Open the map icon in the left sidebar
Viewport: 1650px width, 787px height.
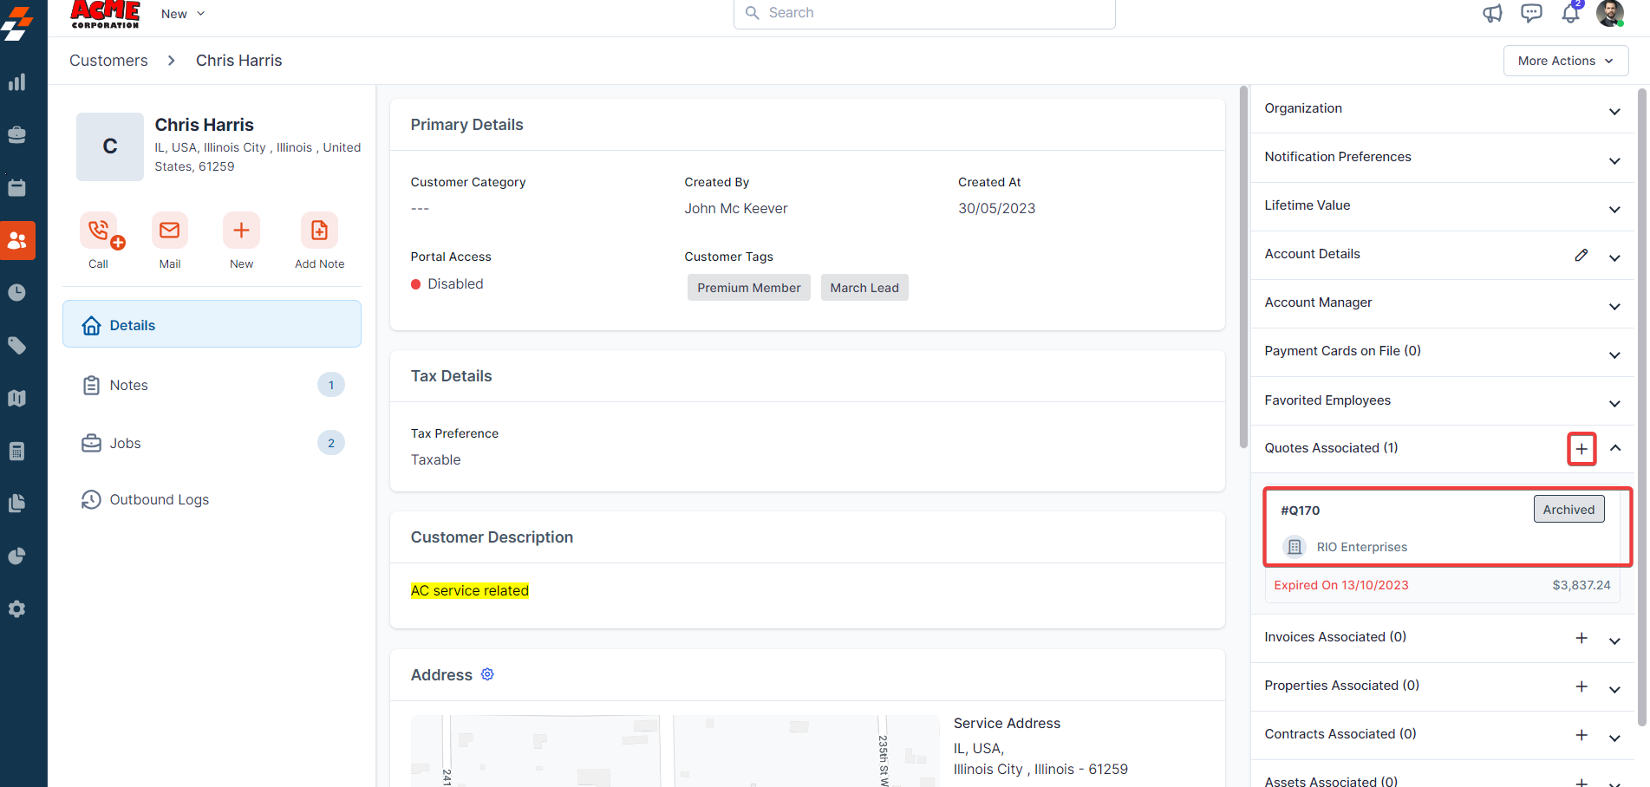tap(16, 398)
